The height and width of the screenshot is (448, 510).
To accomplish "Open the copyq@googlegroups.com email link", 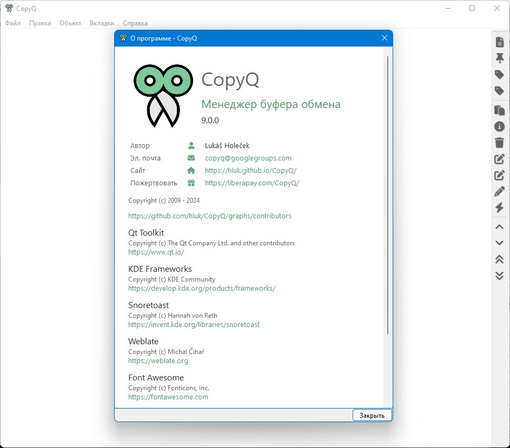I will (248, 158).
